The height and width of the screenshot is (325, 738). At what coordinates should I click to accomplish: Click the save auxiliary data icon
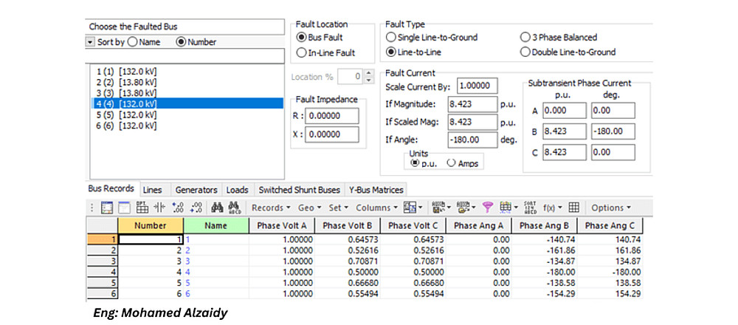[438, 208]
